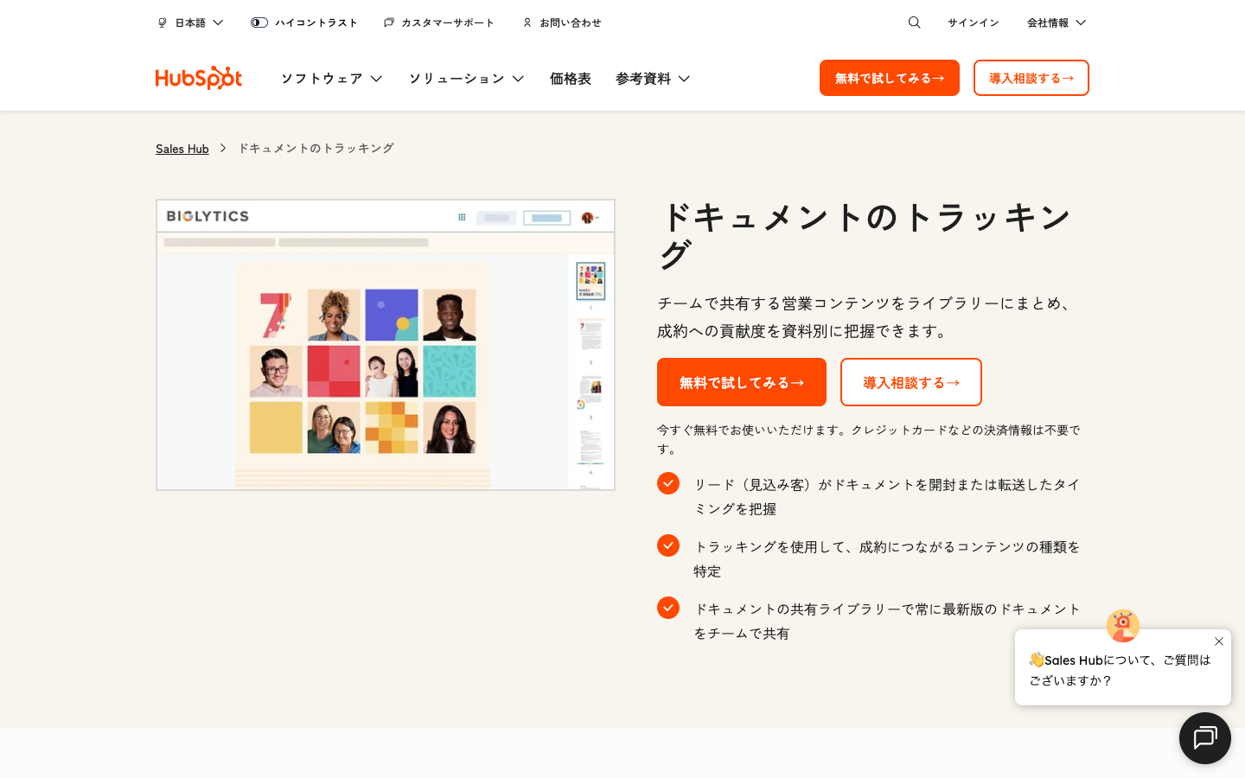Click the grid icon in the Biglytics mockup

(462, 217)
